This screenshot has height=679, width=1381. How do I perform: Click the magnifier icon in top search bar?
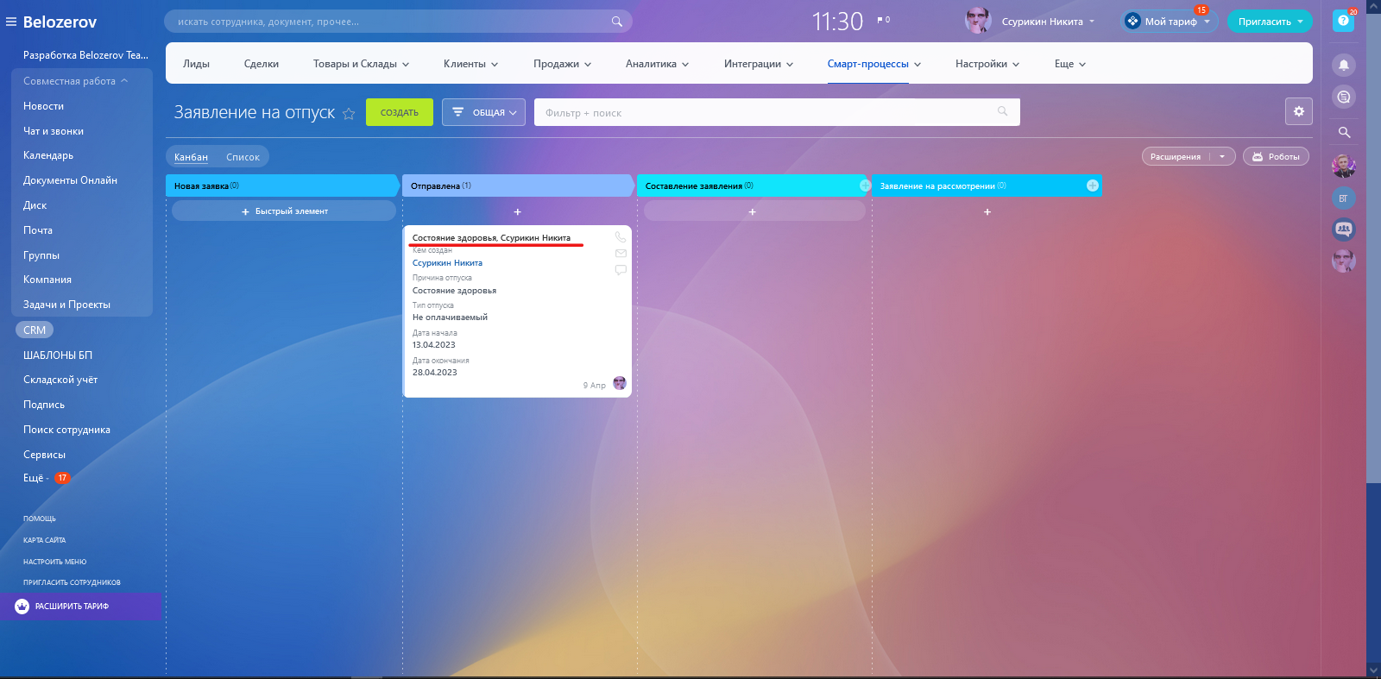[x=616, y=22]
